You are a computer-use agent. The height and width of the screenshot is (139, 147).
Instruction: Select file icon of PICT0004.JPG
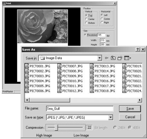click(x=27, y=81)
